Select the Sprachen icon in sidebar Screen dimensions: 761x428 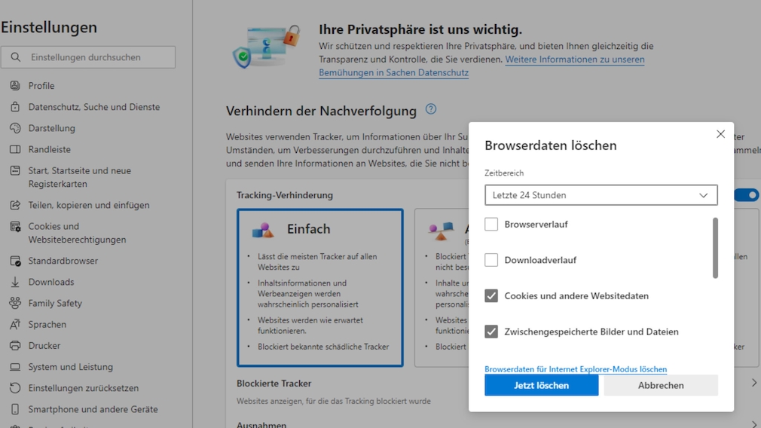(x=15, y=325)
